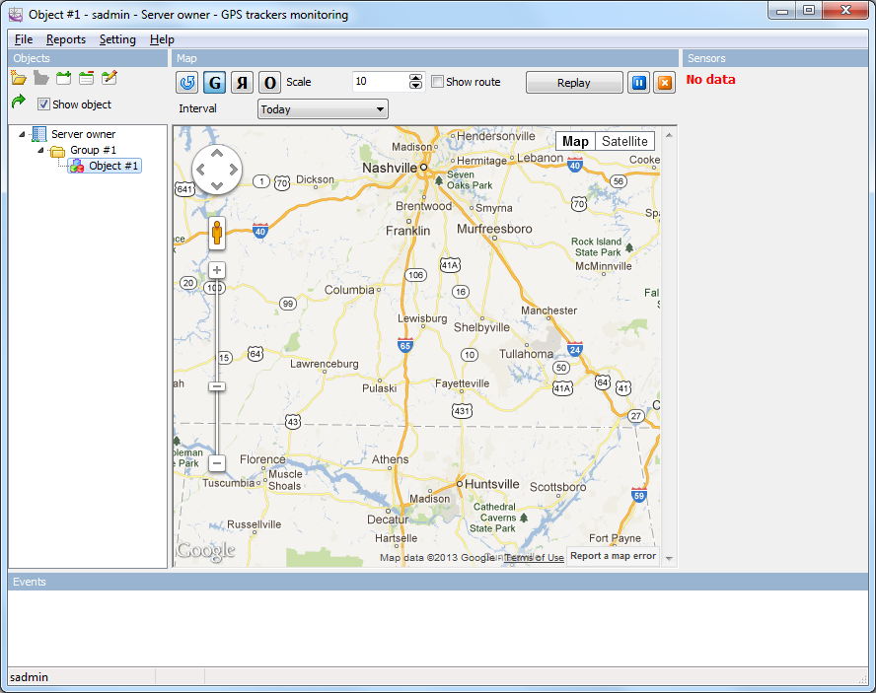Image resolution: width=876 pixels, height=693 pixels.
Task: Open the File menu
Action: coord(24,39)
